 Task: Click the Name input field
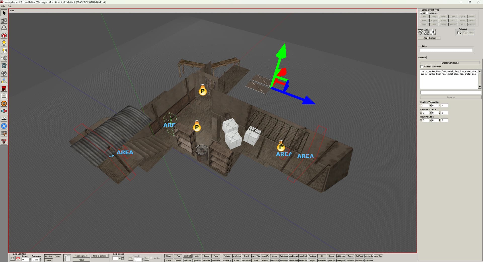click(x=446, y=50)
